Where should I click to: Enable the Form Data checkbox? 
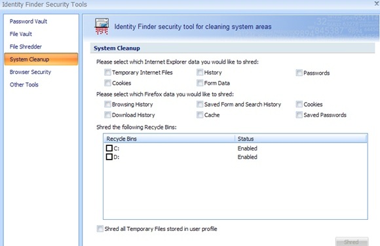tap(200, 83)
